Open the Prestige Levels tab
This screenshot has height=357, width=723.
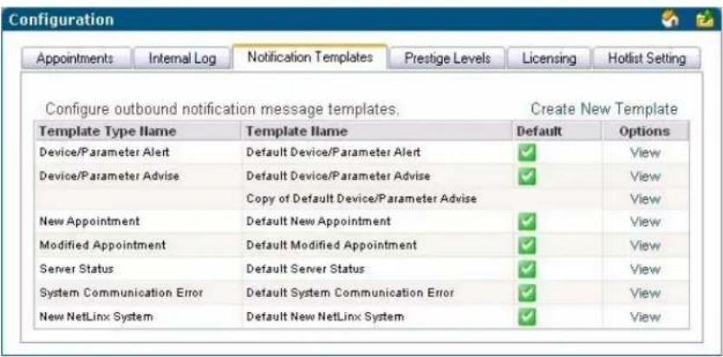[447, 59]
